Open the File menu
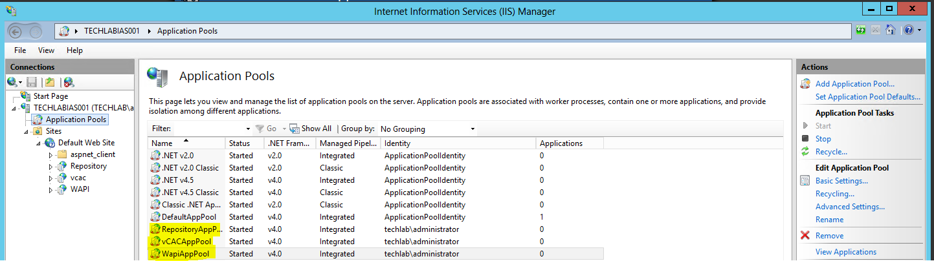This screenshot has width=934, height=261. (20, 50)
